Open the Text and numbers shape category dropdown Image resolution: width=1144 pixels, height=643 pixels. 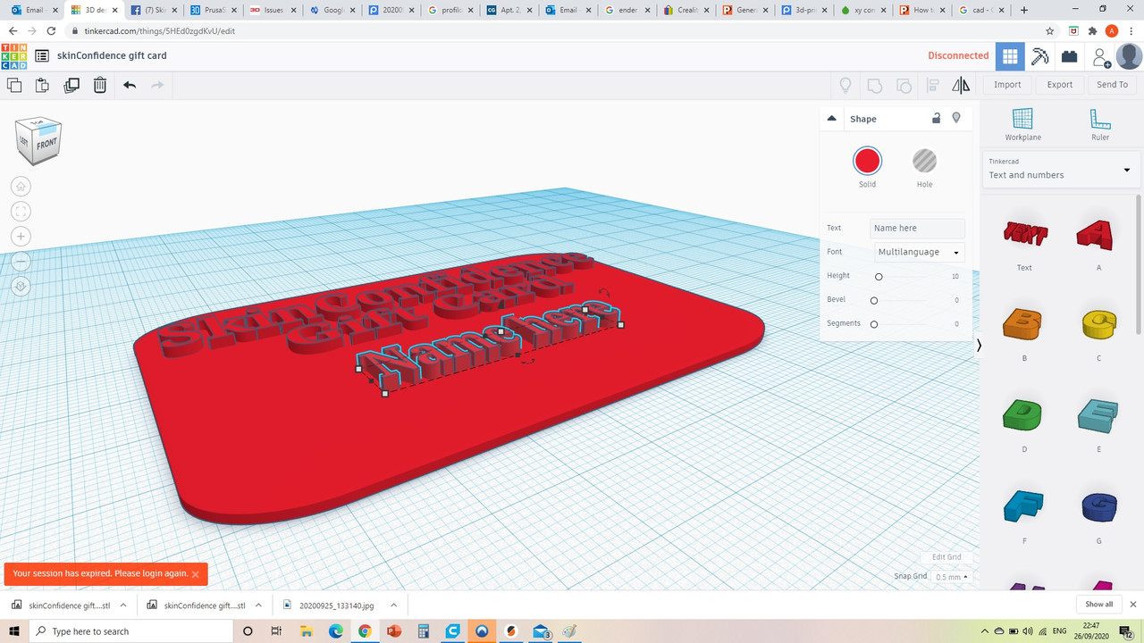click(x=1059, y=169)
